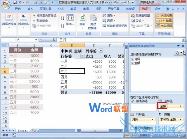Sort descending Z to A

(x=62, y=26)
